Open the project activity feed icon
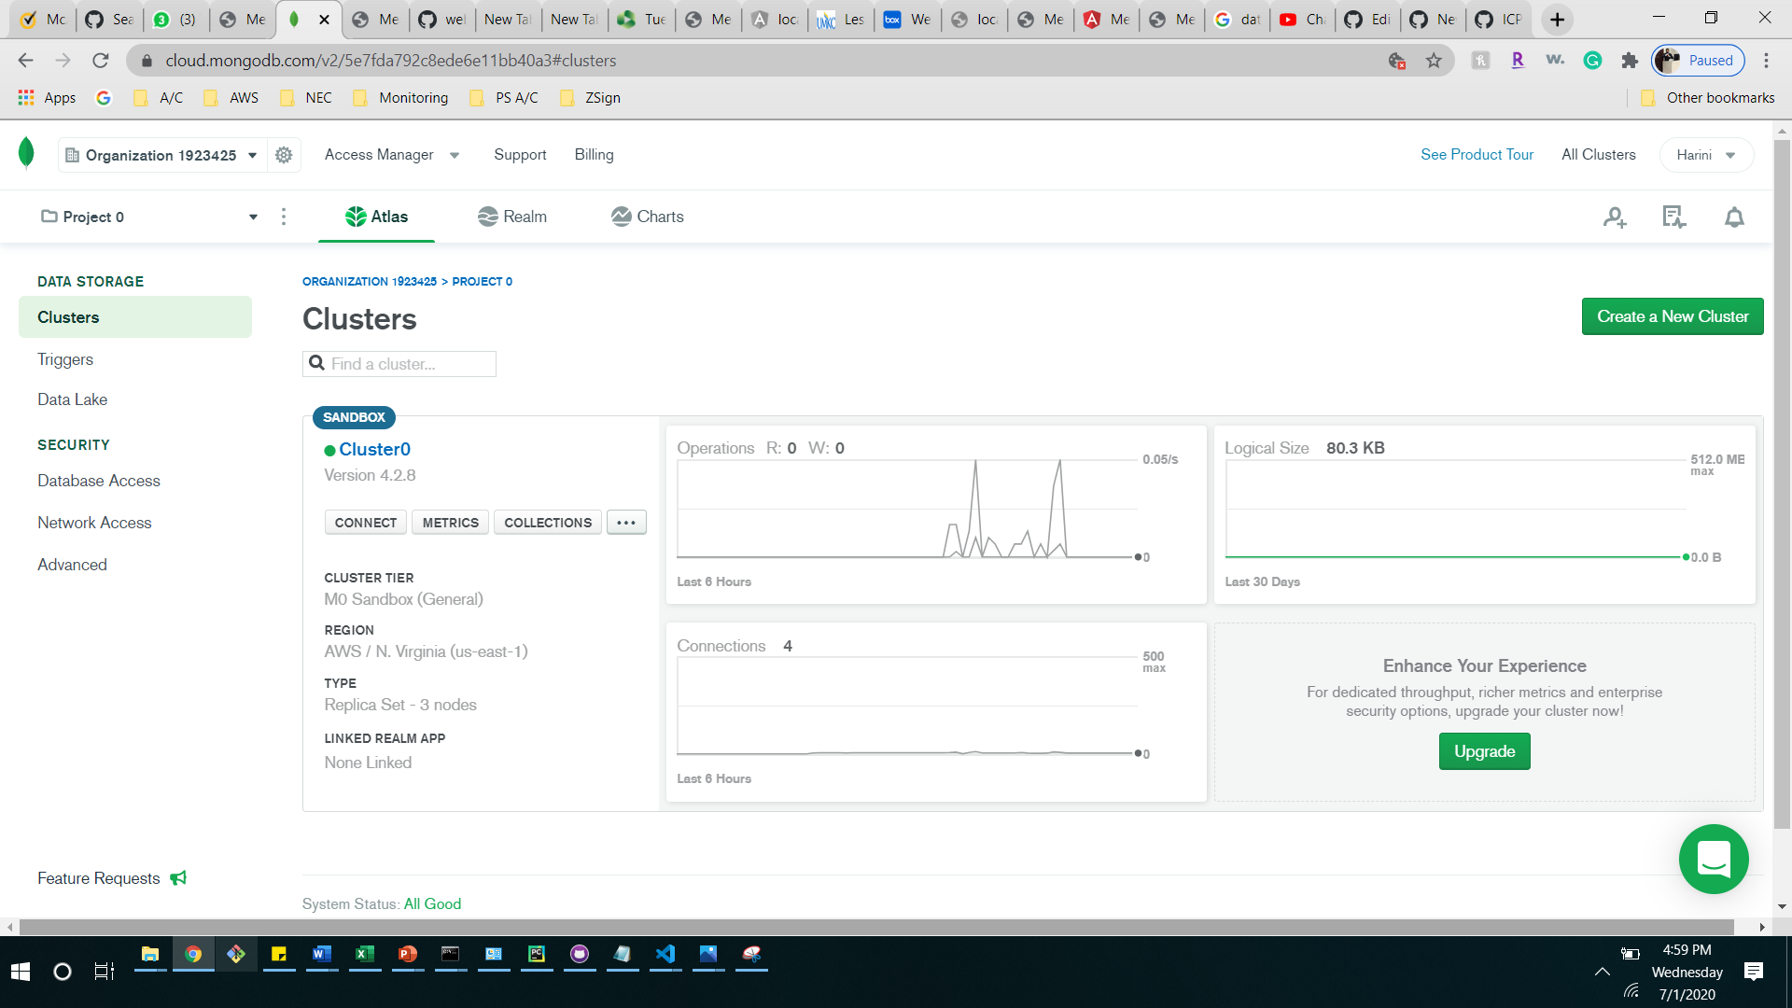Viewport: 1792px width, 1008px height. coord(1673,217)
